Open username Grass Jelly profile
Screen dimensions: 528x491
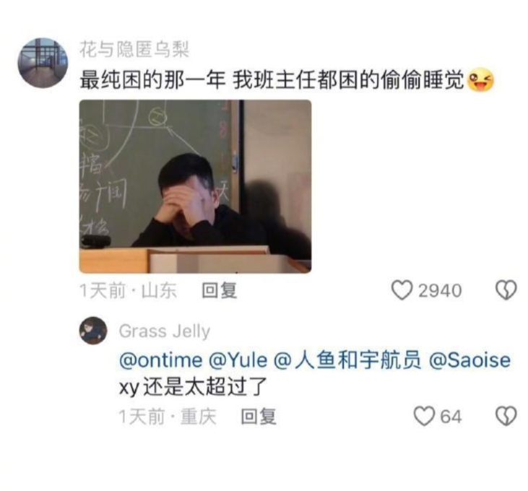[165, 331]
